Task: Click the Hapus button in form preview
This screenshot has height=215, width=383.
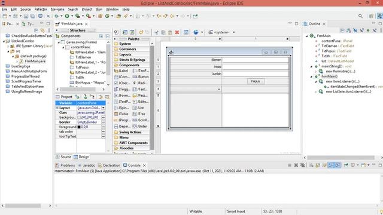Action: [x=256, y=81]
